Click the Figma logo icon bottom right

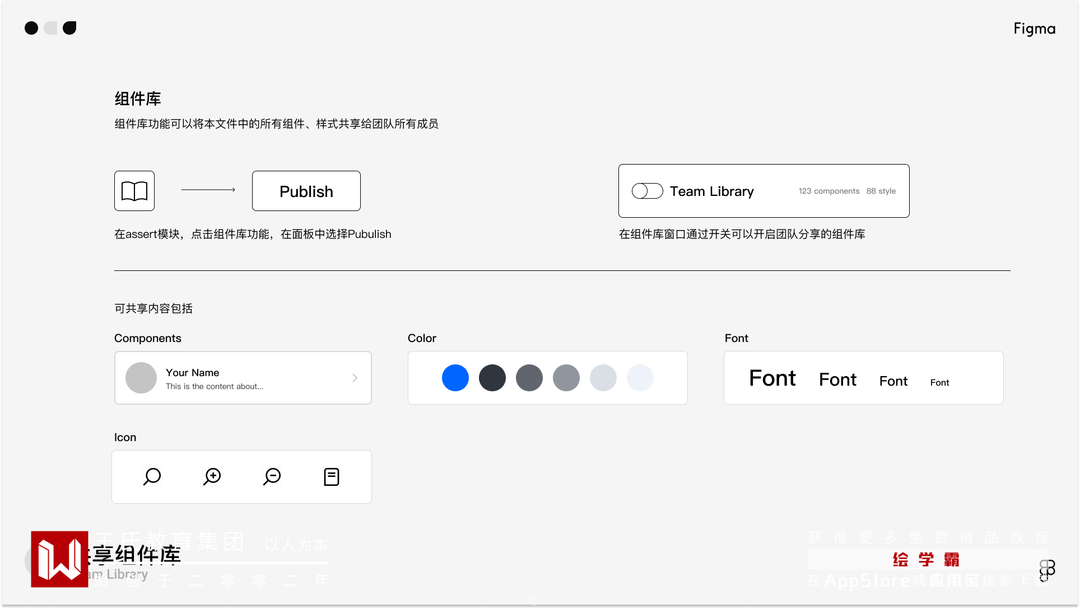[1047, 570]
